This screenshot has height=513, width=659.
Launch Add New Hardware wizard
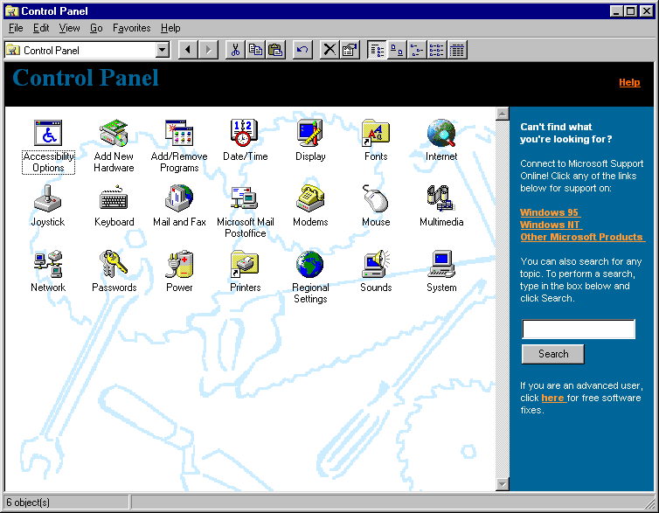(x=114, y=133)
